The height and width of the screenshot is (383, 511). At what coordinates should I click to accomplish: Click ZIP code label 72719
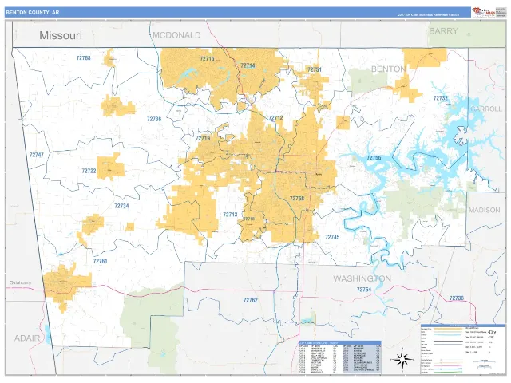coord(203,138)
